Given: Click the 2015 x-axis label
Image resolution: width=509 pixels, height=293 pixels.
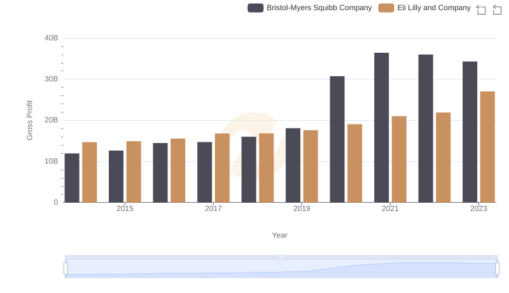Looking at the screenshot, I should click(x=125, y=208).
